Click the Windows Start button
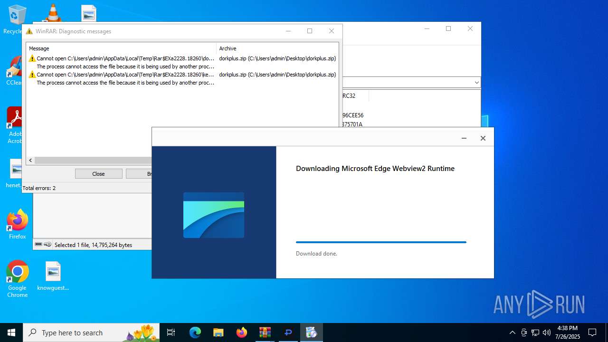The height and width of the screenshot is (342, 608). 11,332
